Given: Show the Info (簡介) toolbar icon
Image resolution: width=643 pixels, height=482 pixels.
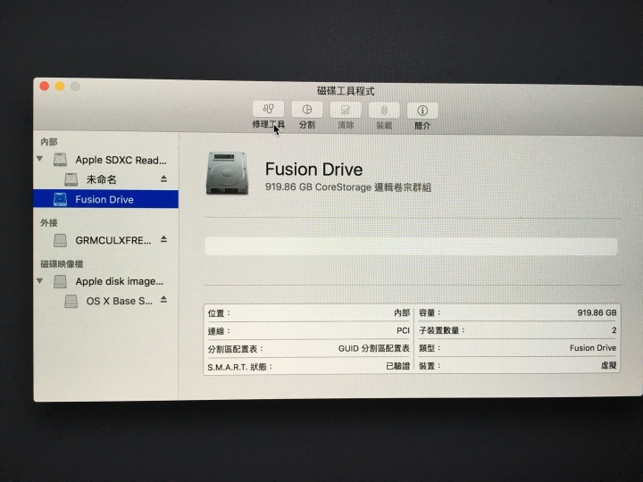Looking at the screenshot, I should tap(422, 111).
